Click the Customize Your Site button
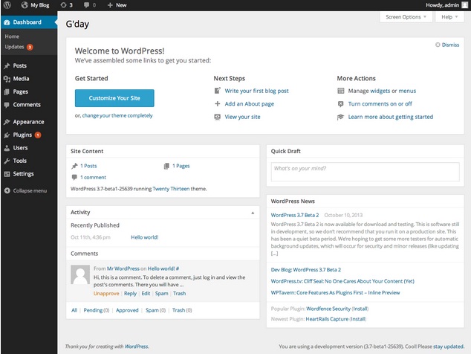The width and height of the screenshot is (471, 354). [114, 98]
